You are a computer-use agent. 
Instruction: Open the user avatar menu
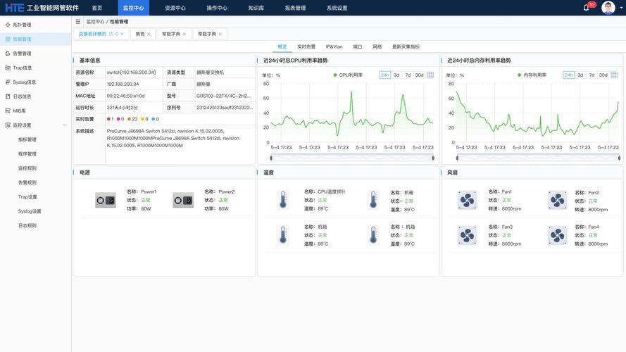[x=608, y=8]
